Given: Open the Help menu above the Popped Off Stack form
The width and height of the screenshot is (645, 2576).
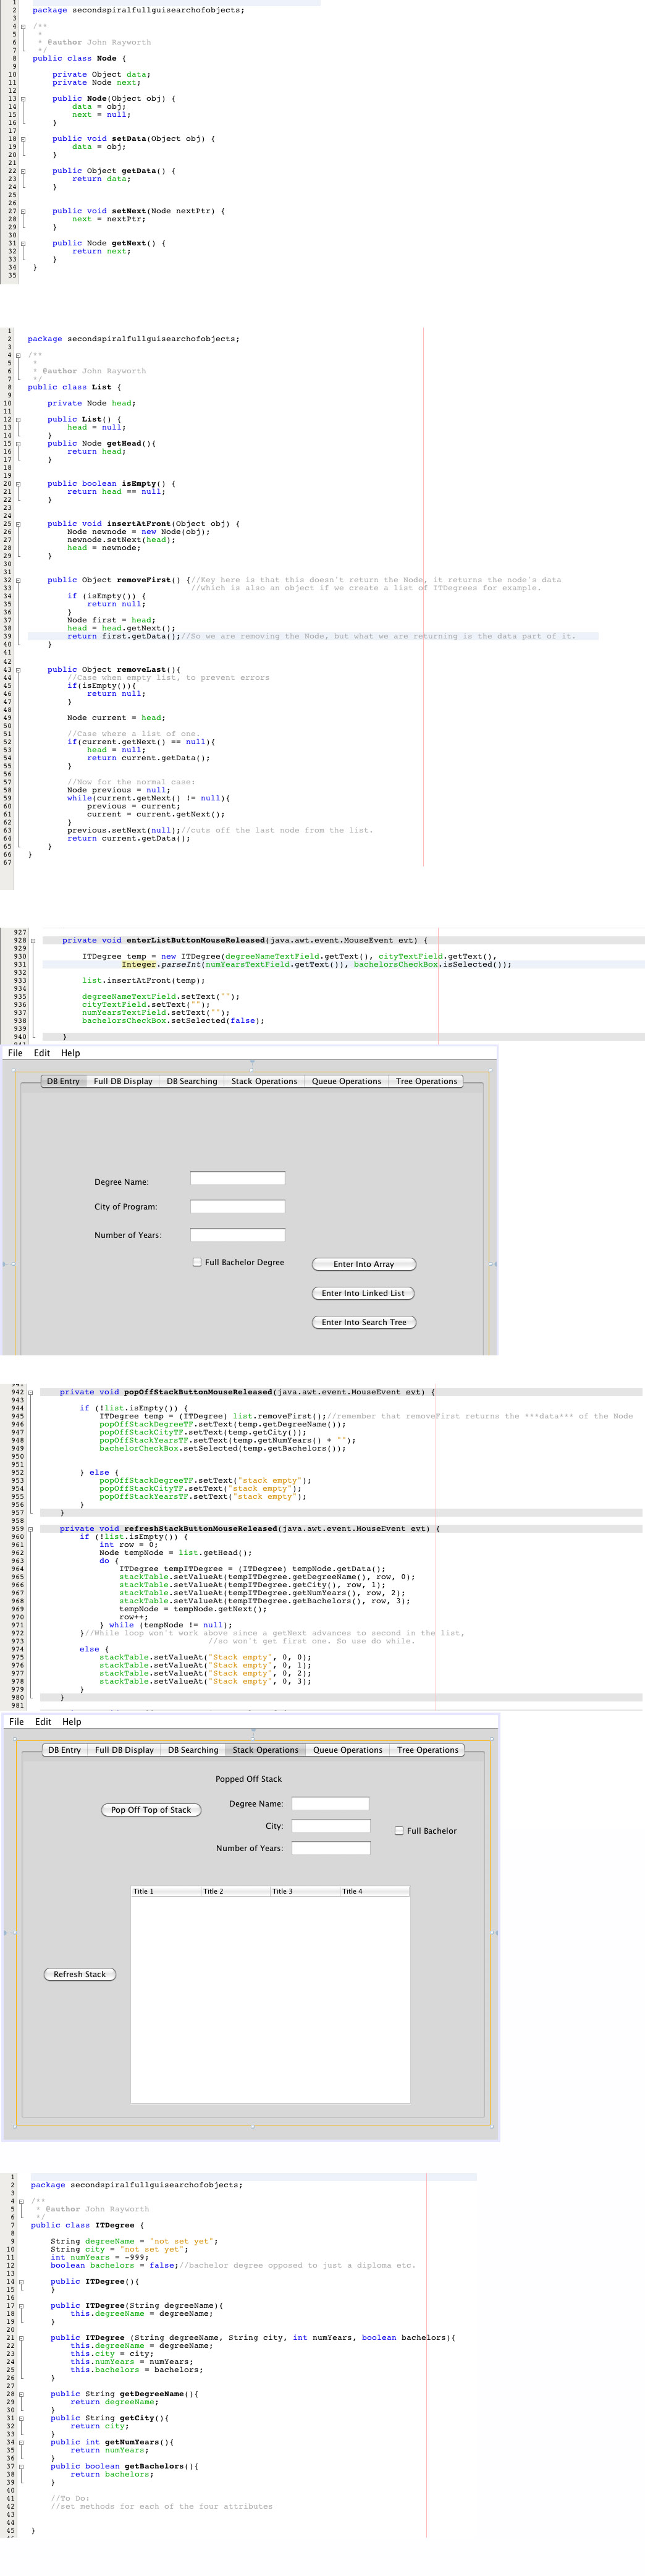Looking at the screenshot, I should tap(72, 1722).
